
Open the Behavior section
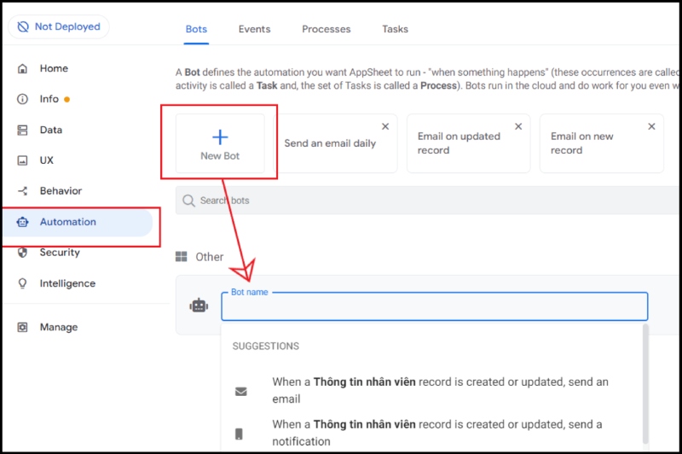click(x=61, y=191)
